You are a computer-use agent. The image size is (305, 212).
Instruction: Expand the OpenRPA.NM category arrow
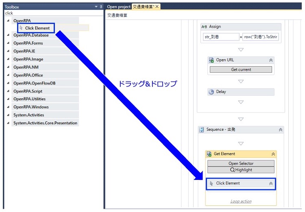(x=8, y=67)
